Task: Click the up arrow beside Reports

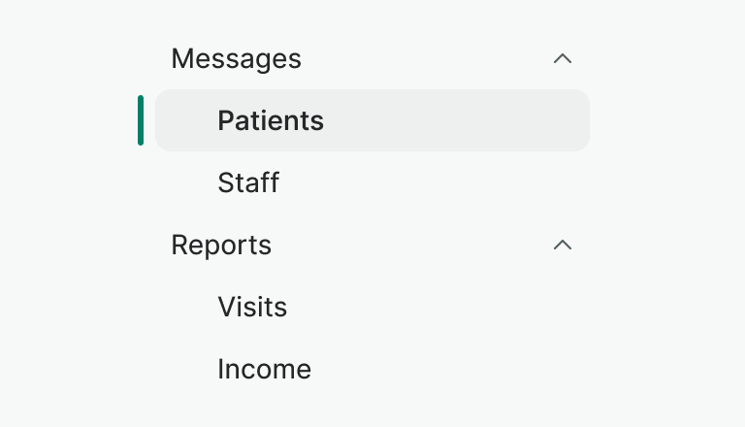Action: [563, 245]
